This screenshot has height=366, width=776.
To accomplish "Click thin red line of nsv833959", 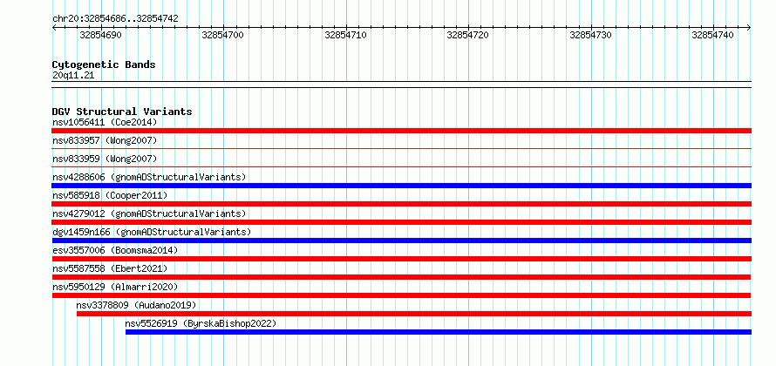I will pyautogui.click(x=401, y=167).
